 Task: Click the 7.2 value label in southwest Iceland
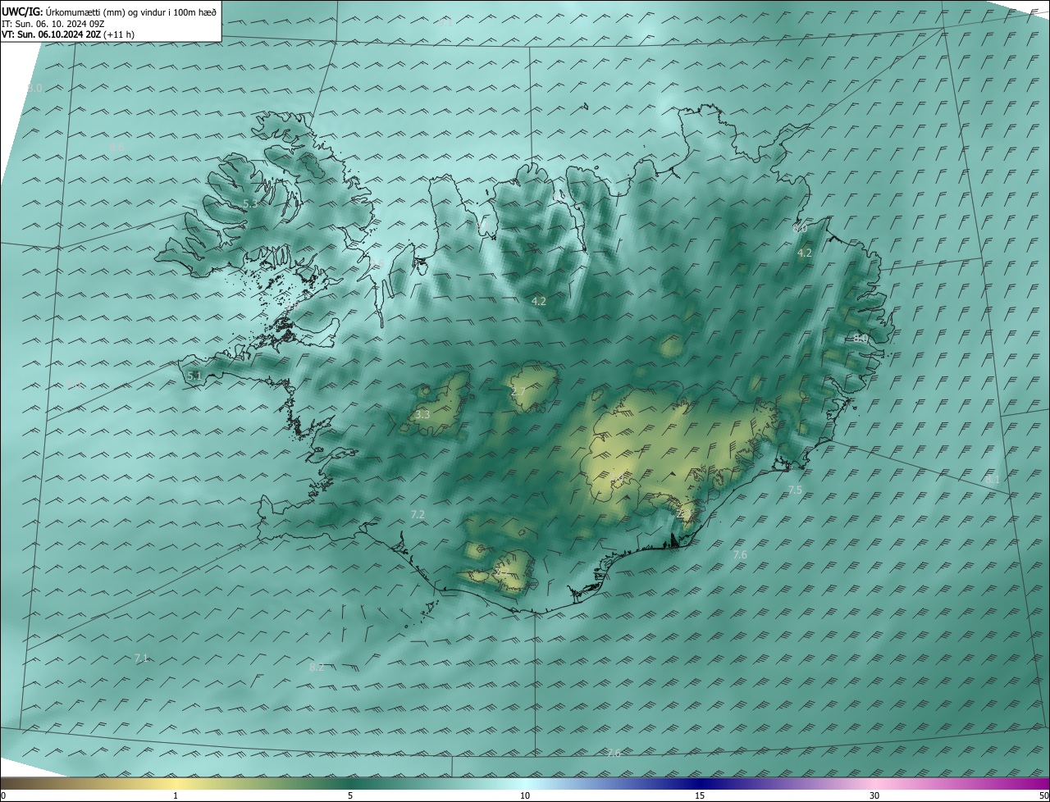(x=418, y=515)
